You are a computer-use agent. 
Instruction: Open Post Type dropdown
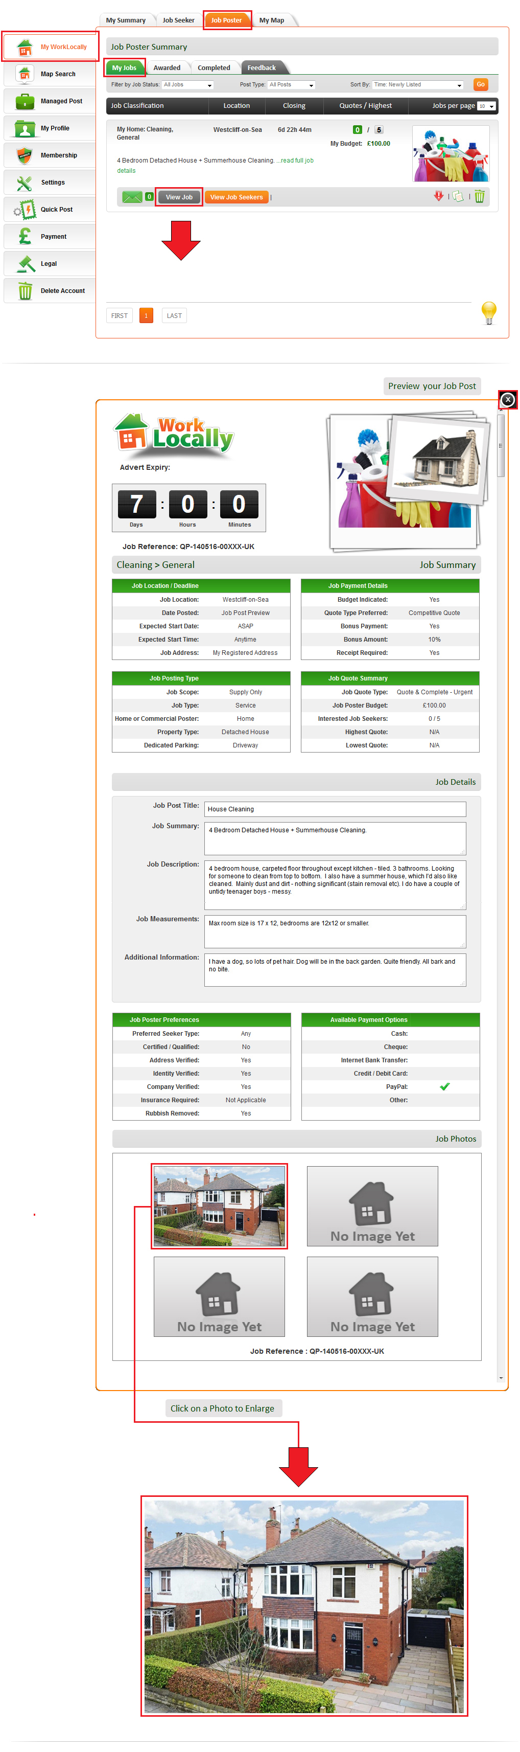tap(292, 85)
